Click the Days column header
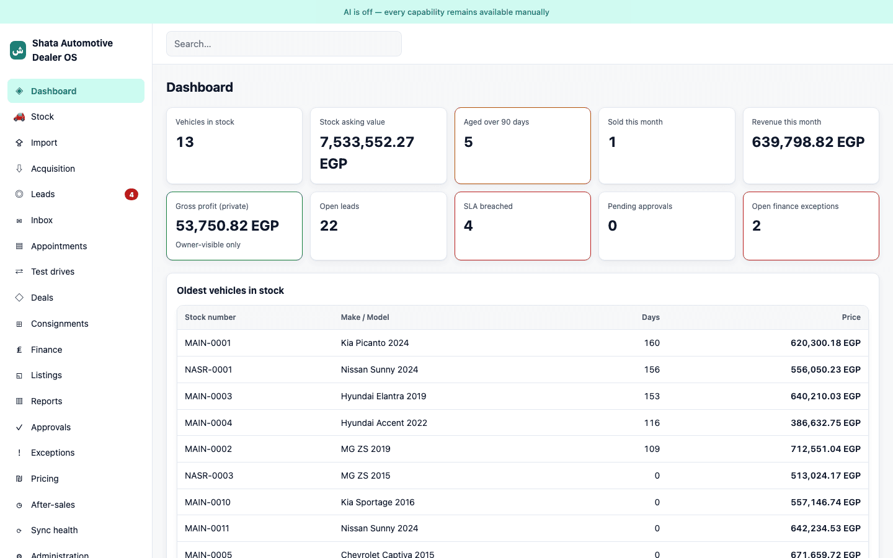 click(651, 317)
